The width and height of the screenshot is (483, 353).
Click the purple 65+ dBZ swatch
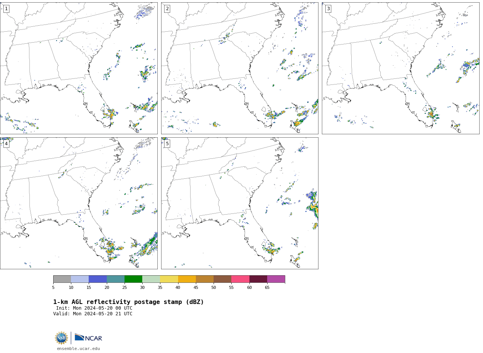[276, 279]
